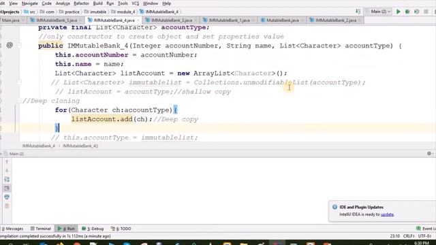Click practice folder in the breadcrumb
Screen dimensions: 436x245
click(69, 12)
